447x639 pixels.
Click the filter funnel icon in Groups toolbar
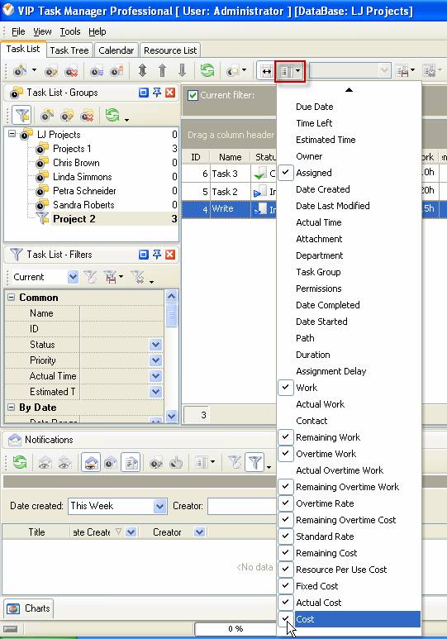pyautogui.click(x=21, y=115)
